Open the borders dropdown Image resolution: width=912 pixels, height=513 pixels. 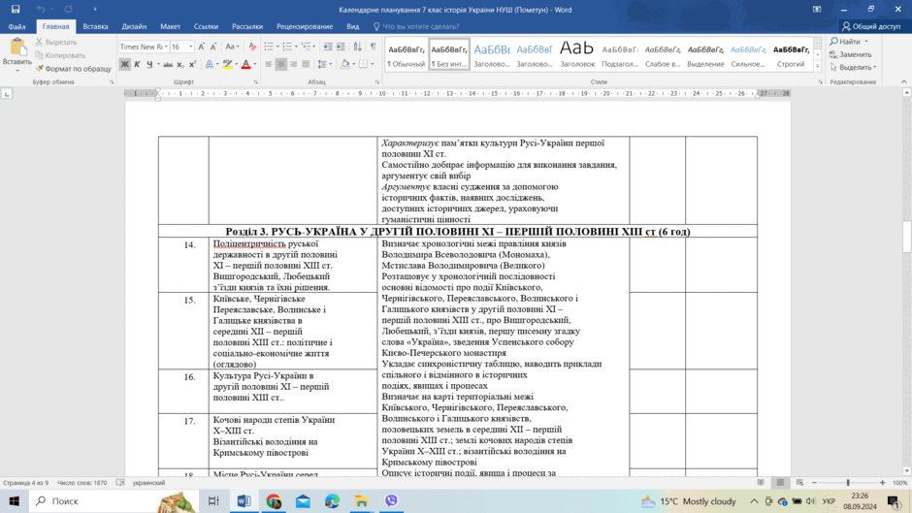pyautogui.click(x=373, y=65)
